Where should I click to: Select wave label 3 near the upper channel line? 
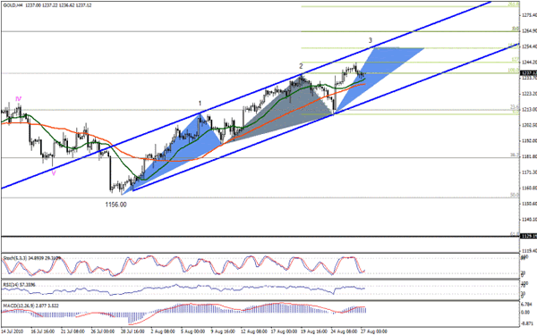(371, 40)
